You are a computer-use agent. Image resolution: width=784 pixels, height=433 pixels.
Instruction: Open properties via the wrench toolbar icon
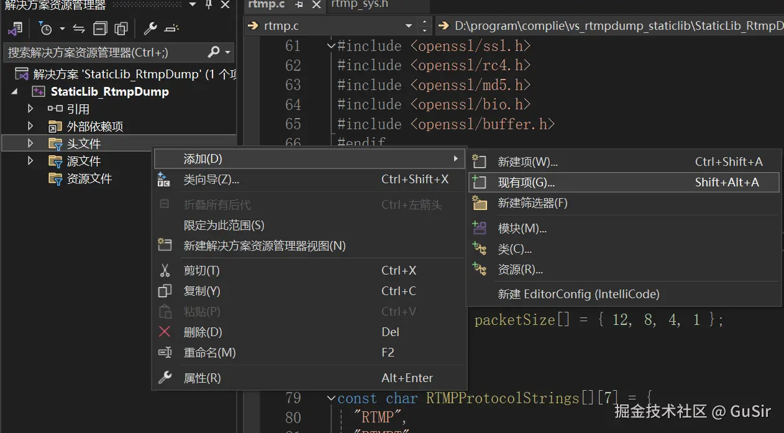[150, 29]
